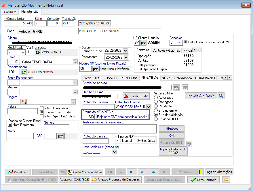Screen dimensions: 253x192
Task: Click folder icon next to Gera Controle
Action: click(x=226, y=179)
